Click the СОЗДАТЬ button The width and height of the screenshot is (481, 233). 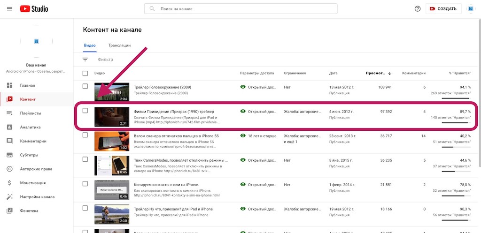click(443, 9)
